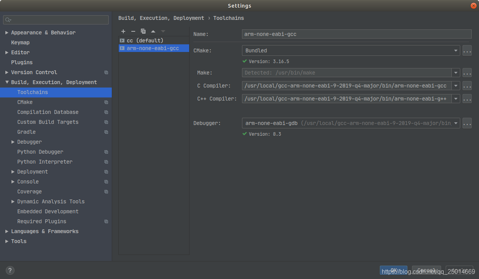Browse for CMake using its ellipsis button
The width and height of the screenshot is (479, 279).
(467, 50)
